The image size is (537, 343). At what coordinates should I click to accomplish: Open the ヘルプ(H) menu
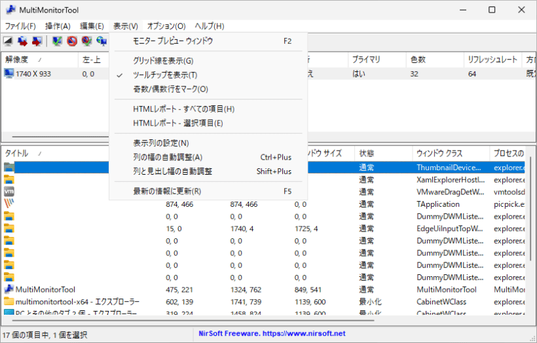coord(210,26)
